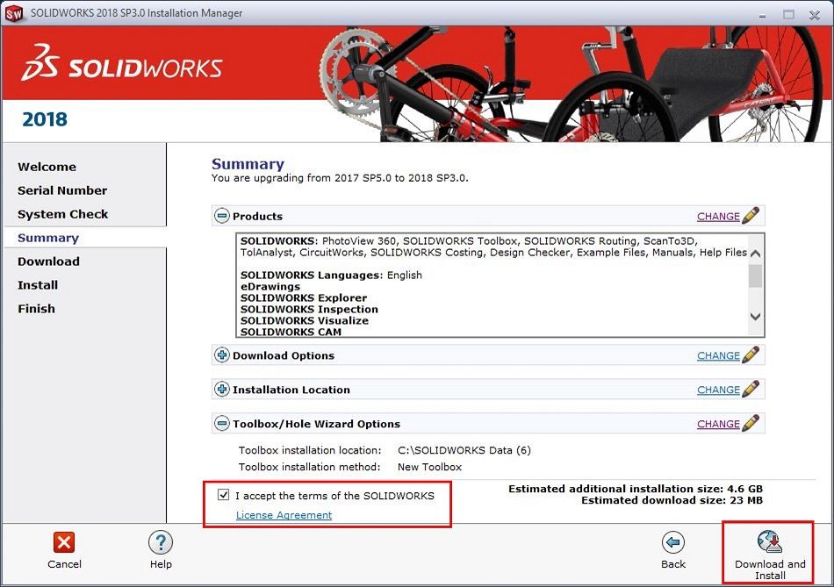This screenshot has height=587, width=834.
Task: Click the red Cancel X icon
Action: click(64, 543)
